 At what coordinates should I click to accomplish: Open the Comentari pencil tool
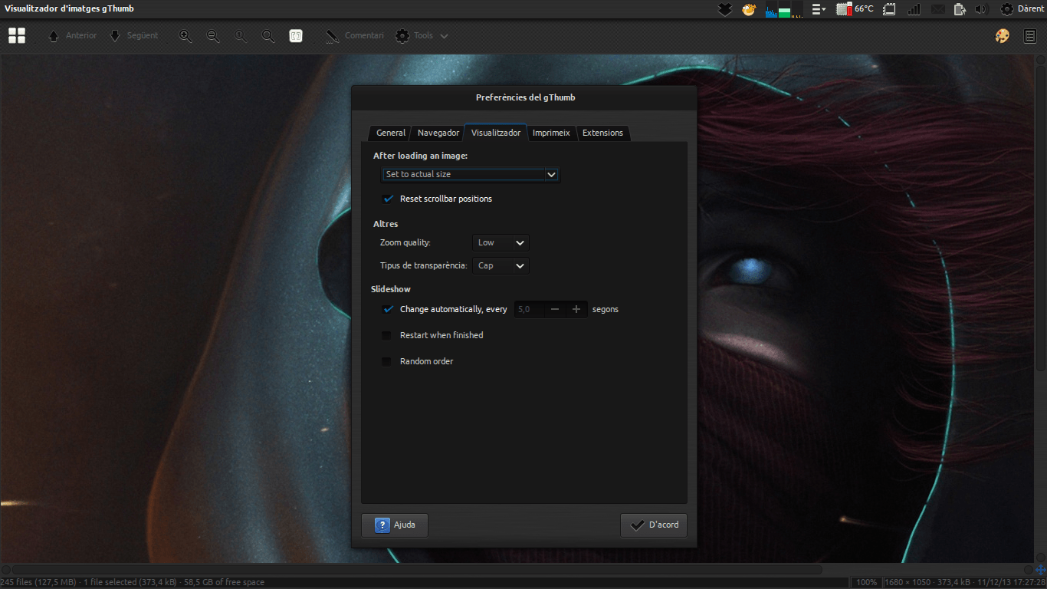332,36
